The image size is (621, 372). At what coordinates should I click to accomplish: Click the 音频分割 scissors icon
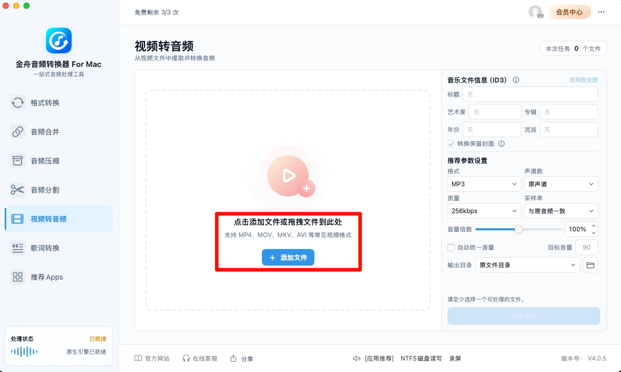coord(18,190)
